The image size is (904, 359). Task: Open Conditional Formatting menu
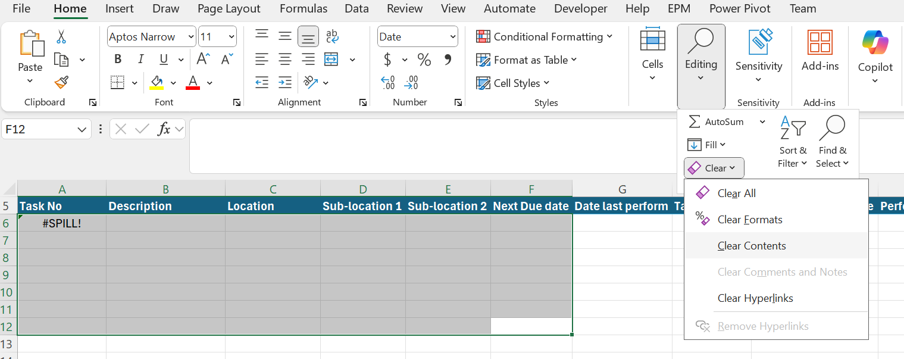coord(545,37)
